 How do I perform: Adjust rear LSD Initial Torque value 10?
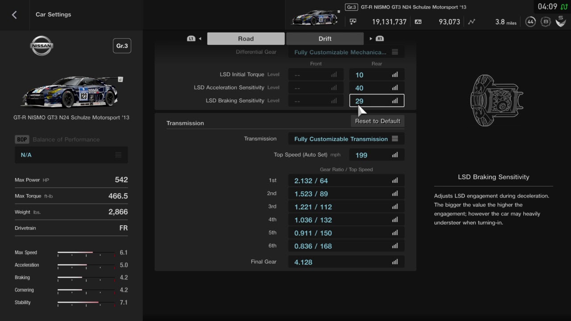coord(377,75)
